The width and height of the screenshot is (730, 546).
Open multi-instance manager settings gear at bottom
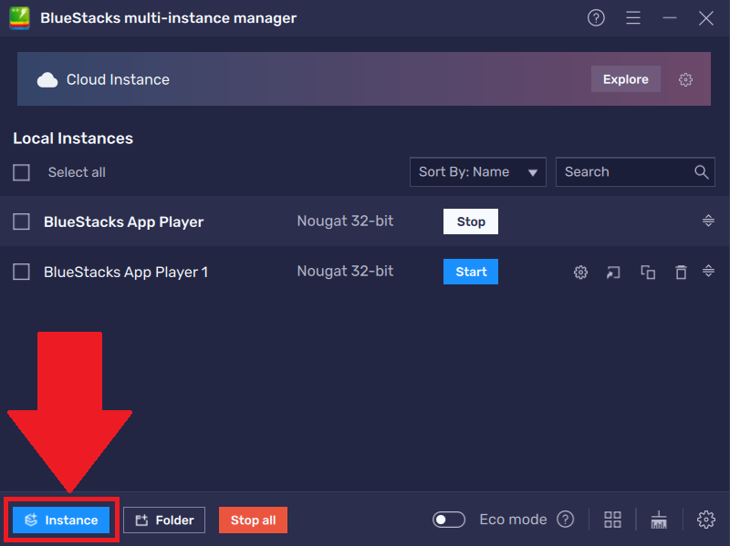coord(705,520)
